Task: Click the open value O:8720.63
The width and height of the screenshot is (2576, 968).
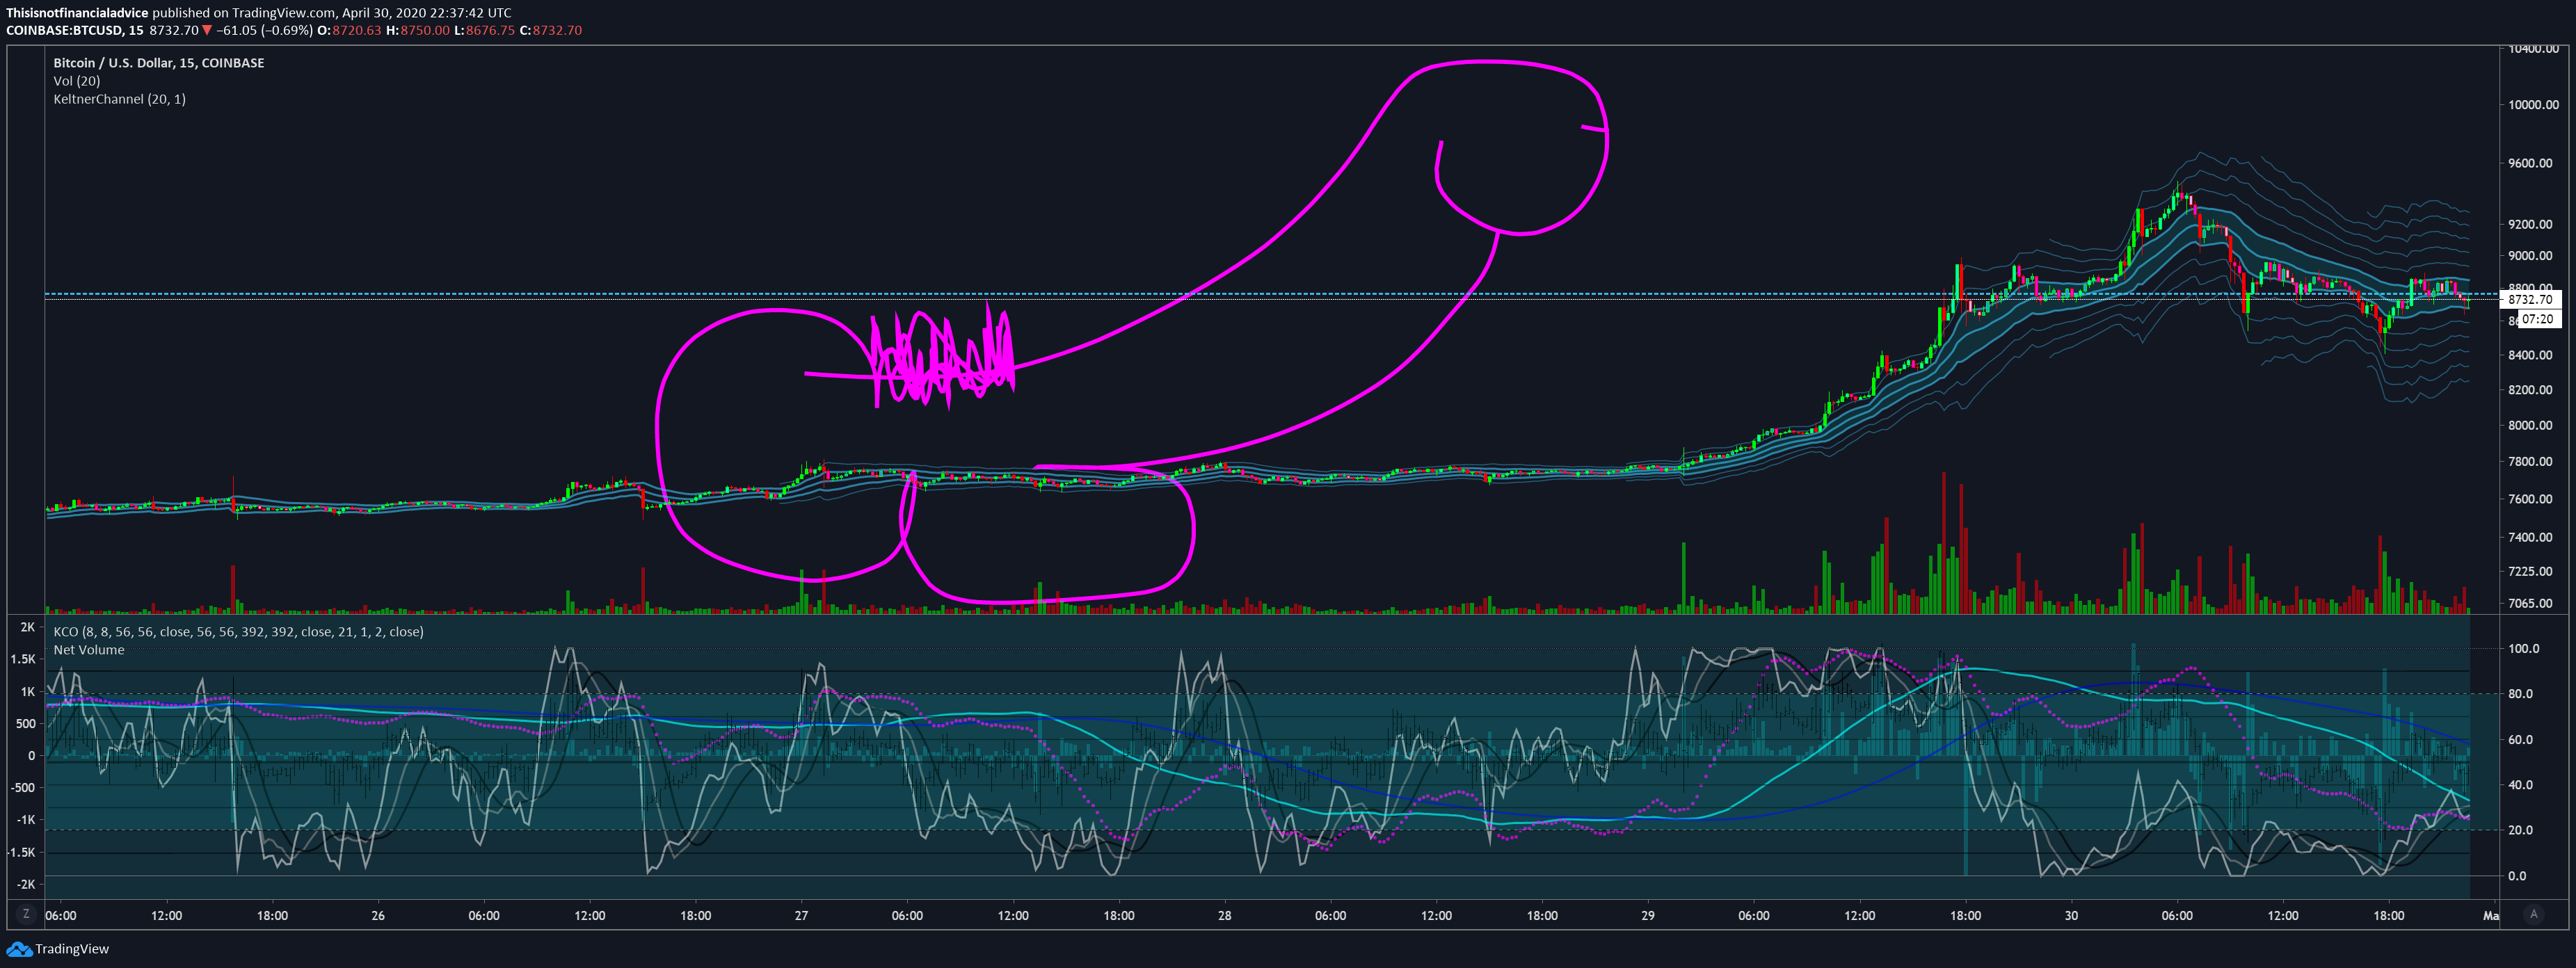Action: click(x=350, y=30)
